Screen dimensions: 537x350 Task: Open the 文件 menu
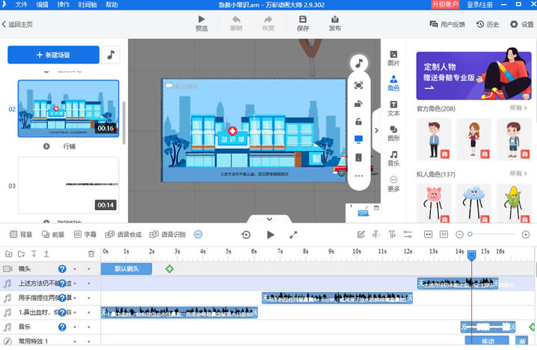point(21,4)
